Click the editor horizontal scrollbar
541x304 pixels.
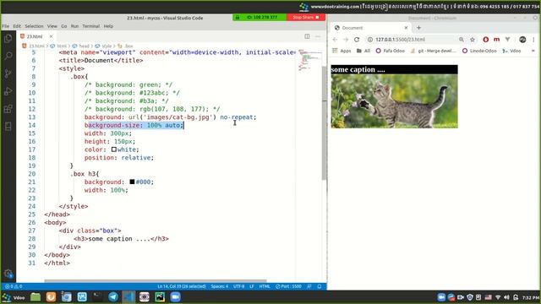point(156,281)
